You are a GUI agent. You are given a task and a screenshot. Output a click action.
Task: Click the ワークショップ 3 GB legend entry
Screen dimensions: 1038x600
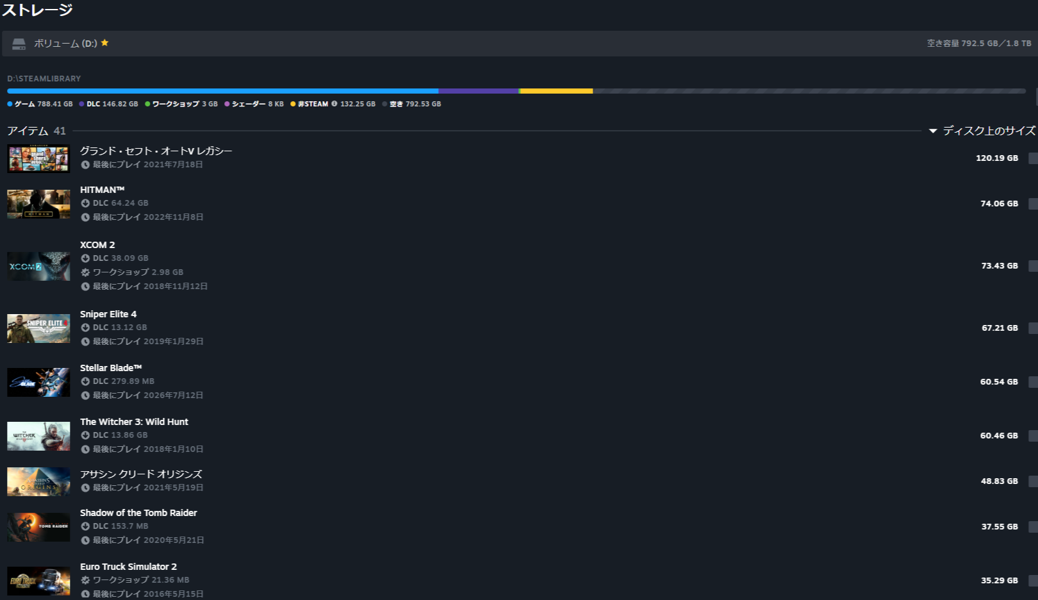(x=181, y=104)
